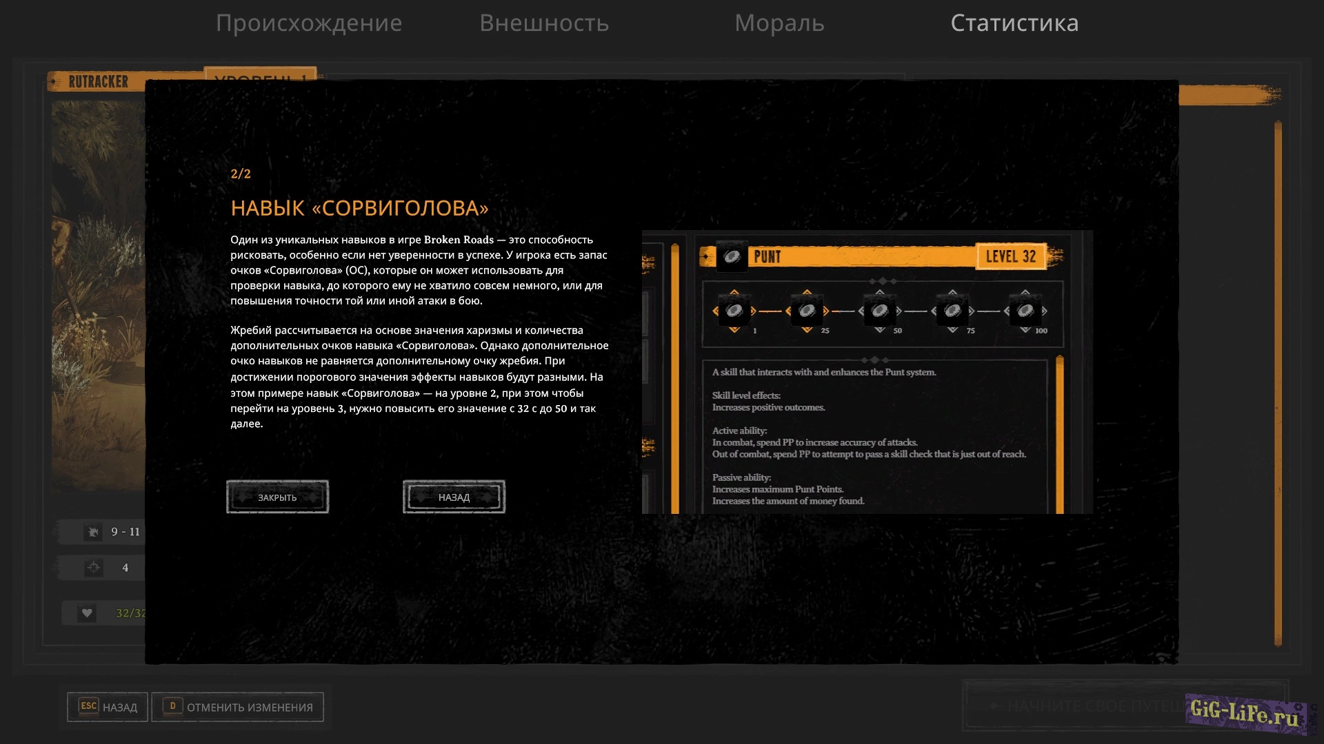Click the skill description scrollbar in image
Viewport: 1324px width, 744px height.
[1060, 434]
